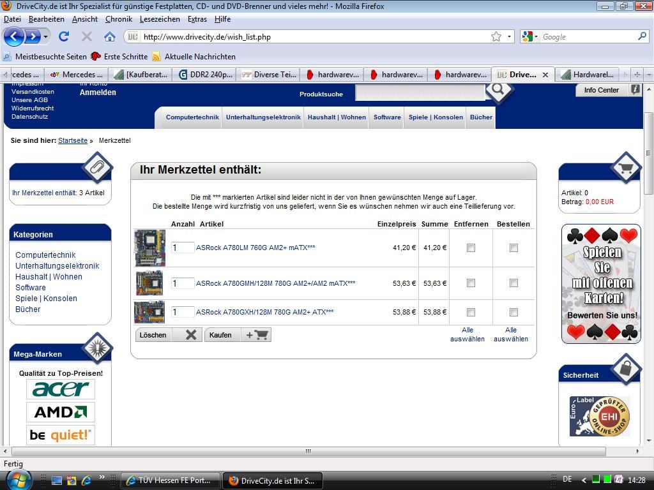Select the Computertechnik navigation tab

click(x=192, y=117)
